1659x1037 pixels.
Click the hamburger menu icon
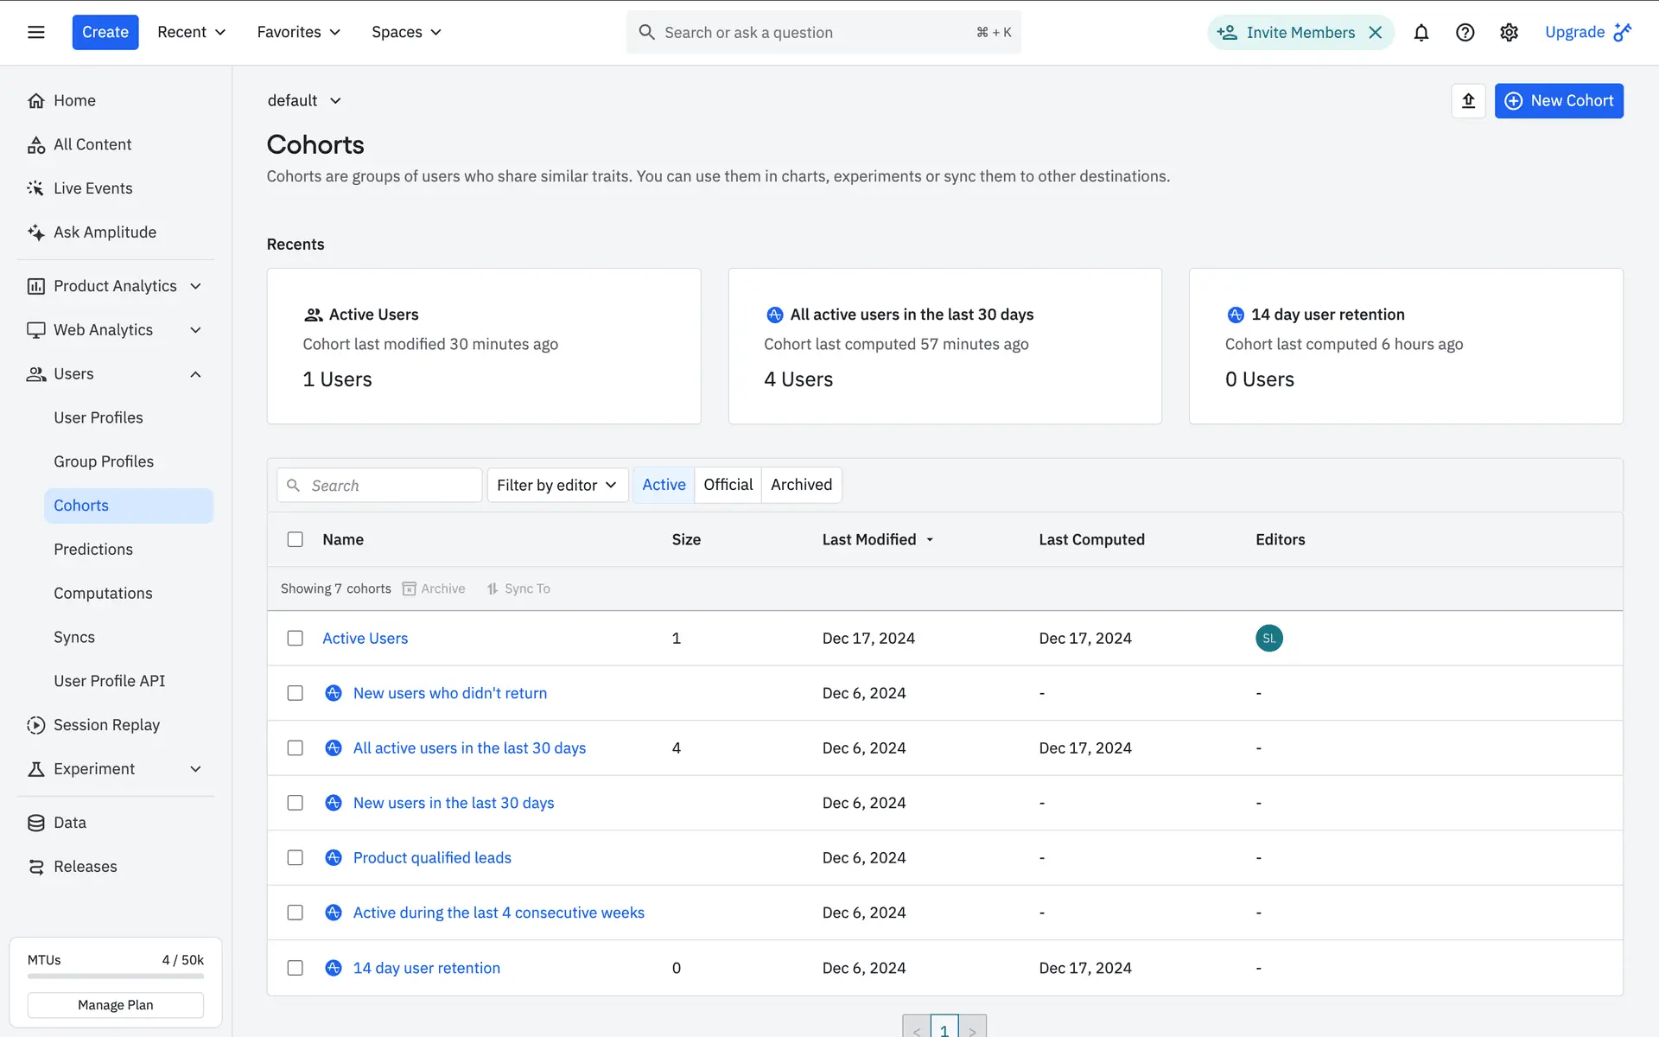click(x=36, y=33)
